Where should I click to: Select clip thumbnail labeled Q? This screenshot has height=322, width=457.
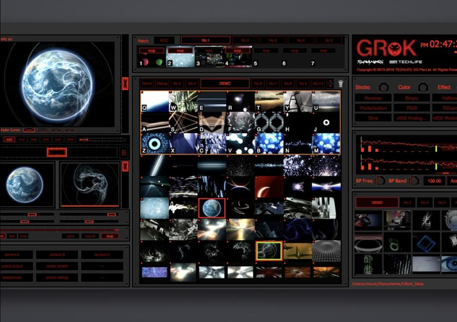[x=155, y=101]
